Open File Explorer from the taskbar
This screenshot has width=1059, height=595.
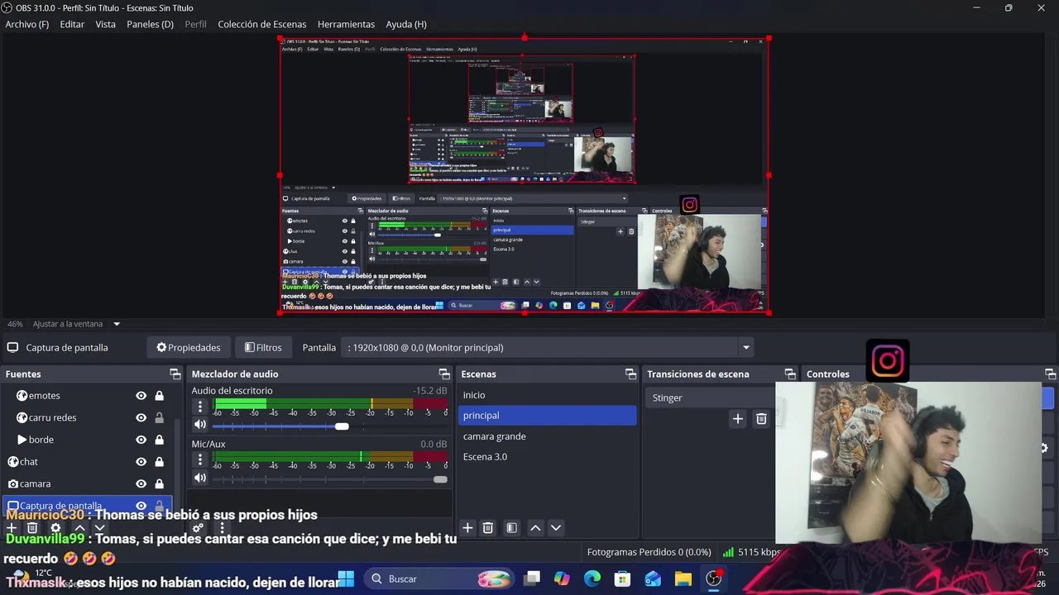683,578
